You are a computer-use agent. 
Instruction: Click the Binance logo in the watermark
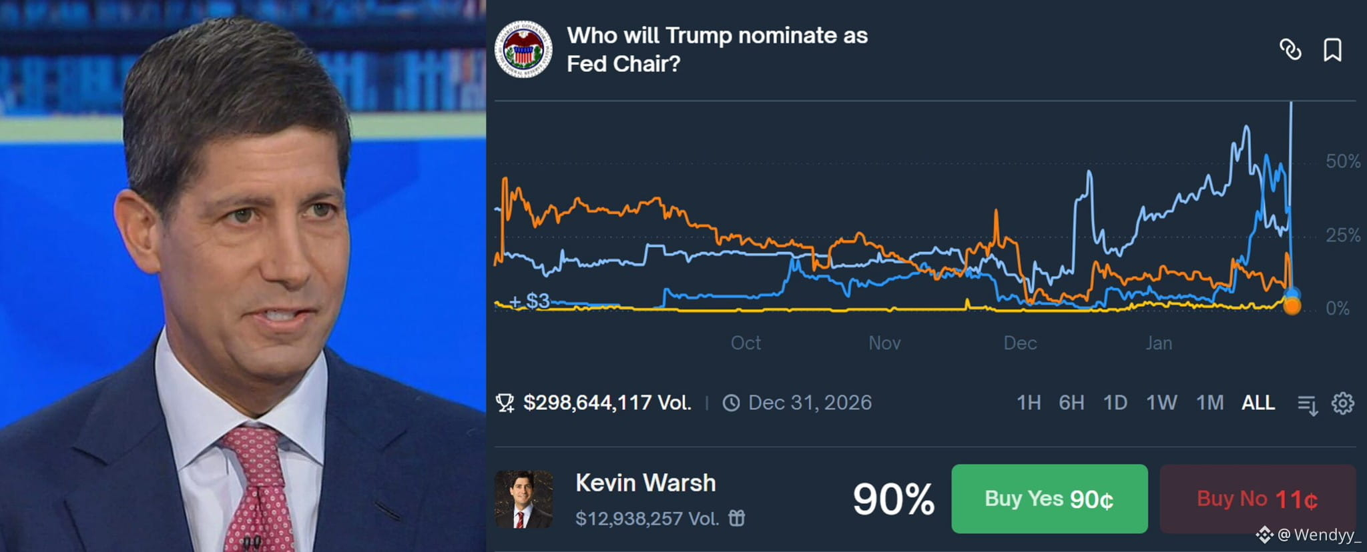pos(1264,535)
